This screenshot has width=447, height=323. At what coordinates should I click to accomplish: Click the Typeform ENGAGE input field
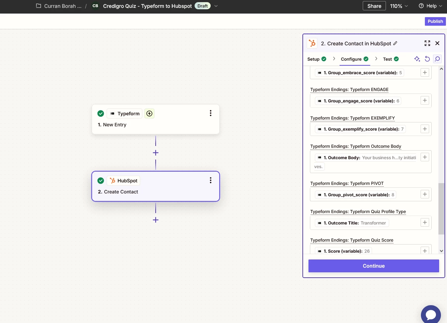371,101
